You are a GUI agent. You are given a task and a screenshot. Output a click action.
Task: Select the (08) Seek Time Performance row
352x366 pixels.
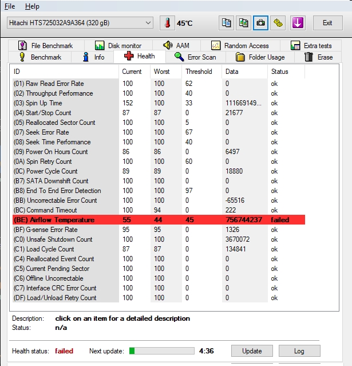(159, 142)
